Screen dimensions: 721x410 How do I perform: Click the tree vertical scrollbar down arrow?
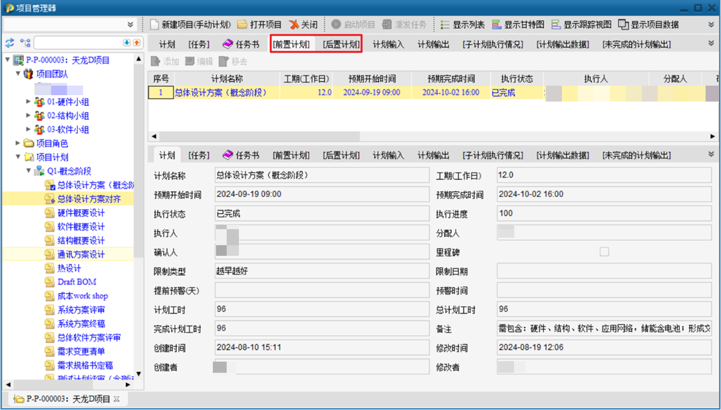[139, 374]
